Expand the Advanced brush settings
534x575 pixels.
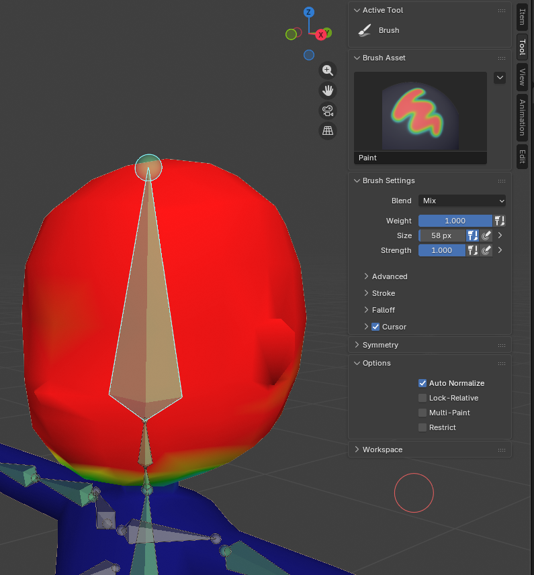point(390,276)
